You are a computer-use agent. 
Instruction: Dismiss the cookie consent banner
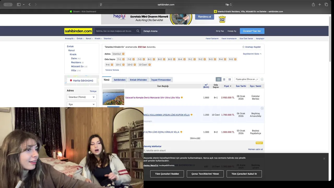pos(324,158)
